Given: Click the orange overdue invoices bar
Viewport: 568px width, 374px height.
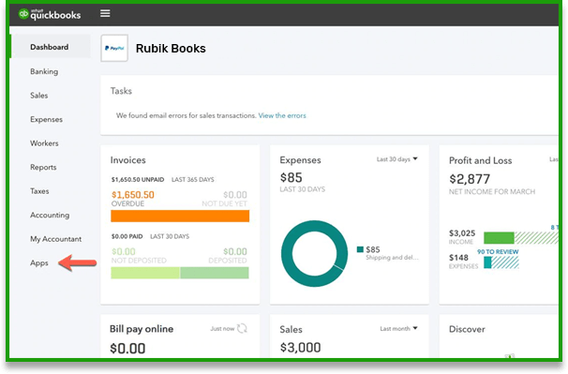Looking at the screenshot, I should tap(180, 216).
